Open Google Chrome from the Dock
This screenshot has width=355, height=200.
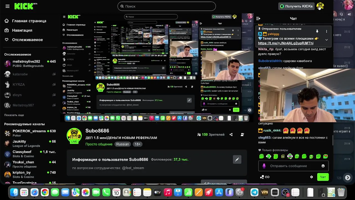tap(45, 192)
